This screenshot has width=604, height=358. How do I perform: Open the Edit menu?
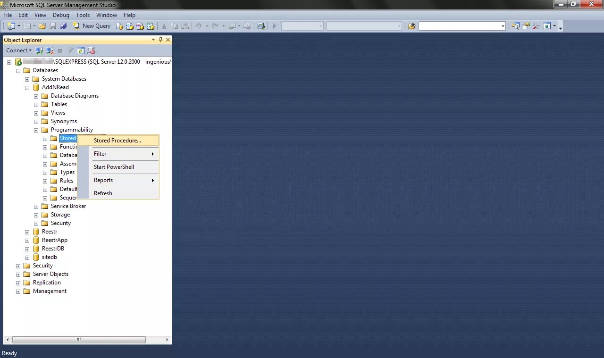point(23,15)
